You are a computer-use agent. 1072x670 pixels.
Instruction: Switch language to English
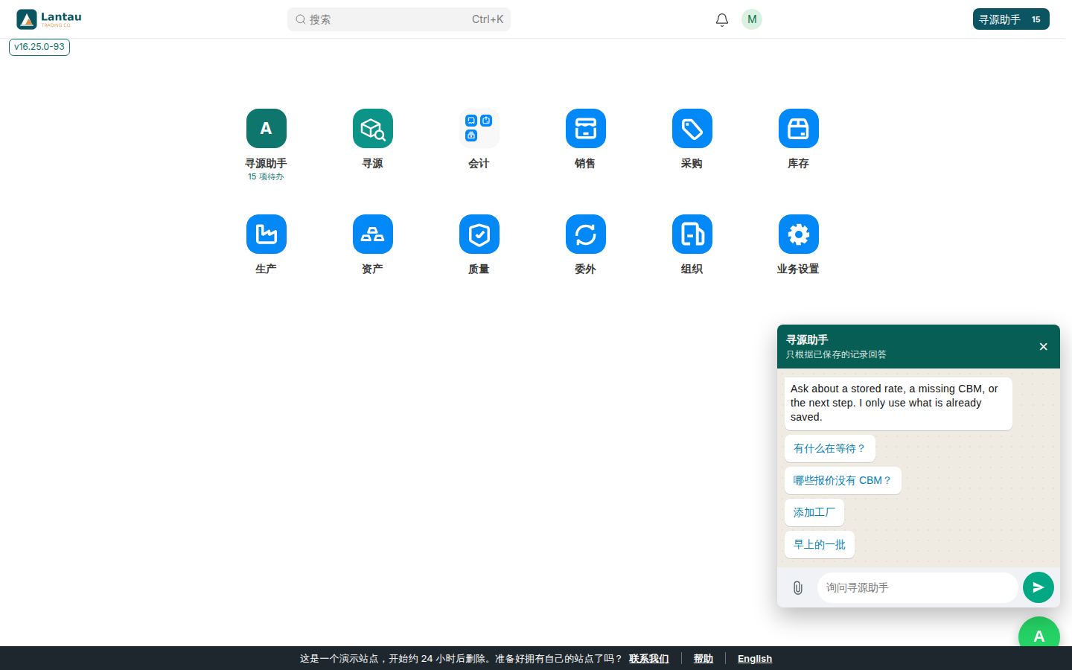755,658
